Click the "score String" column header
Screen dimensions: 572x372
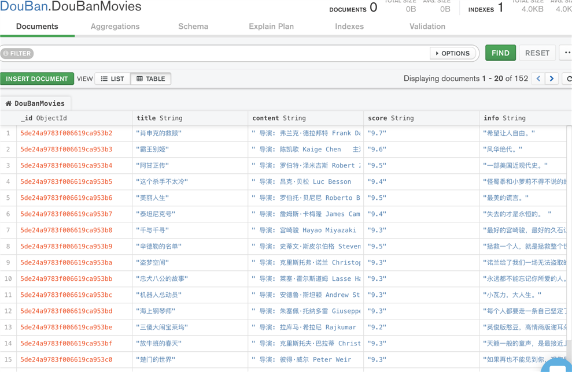pyautogui.click(x=421, y=118)
